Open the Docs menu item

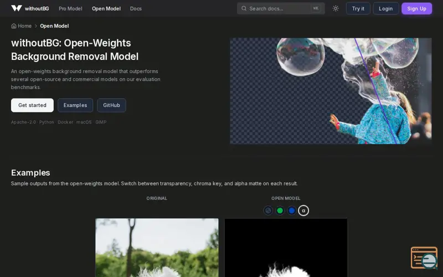(136, 8)
